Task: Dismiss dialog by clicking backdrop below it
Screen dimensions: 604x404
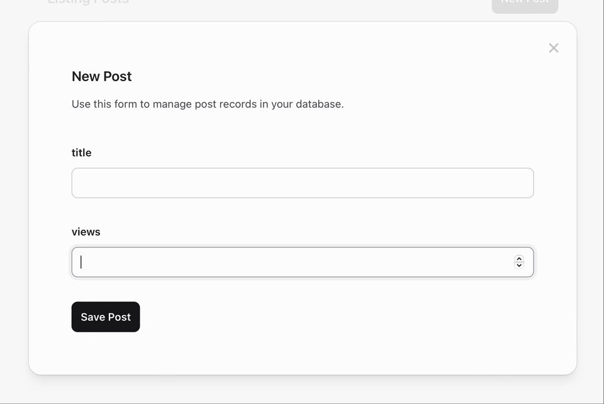Action: pos(303,389)
